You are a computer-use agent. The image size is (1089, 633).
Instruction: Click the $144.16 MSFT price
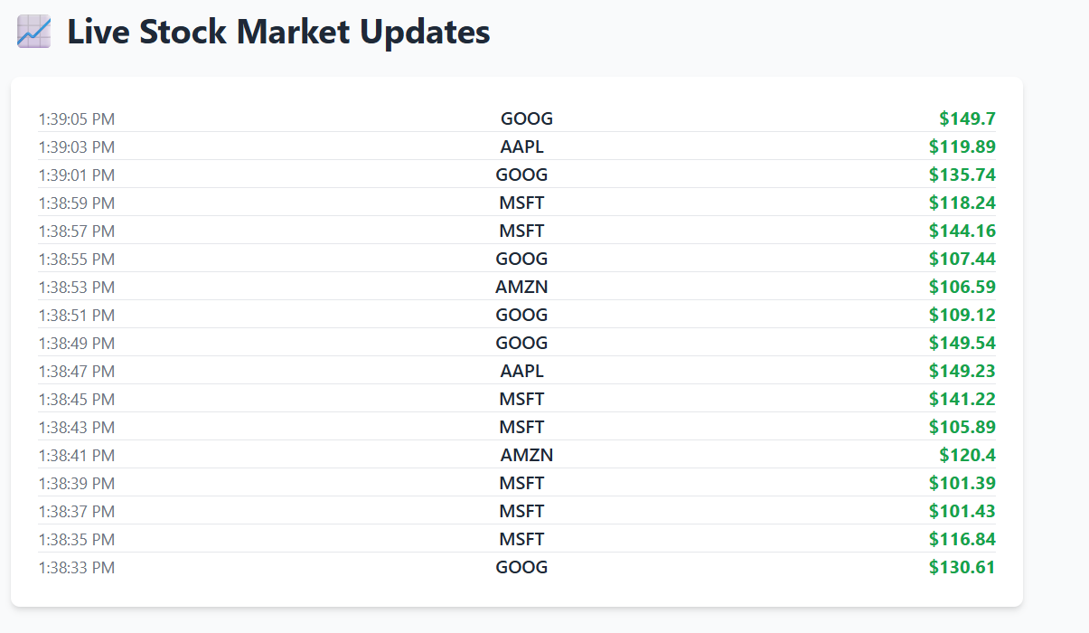[x=962, y=231]
